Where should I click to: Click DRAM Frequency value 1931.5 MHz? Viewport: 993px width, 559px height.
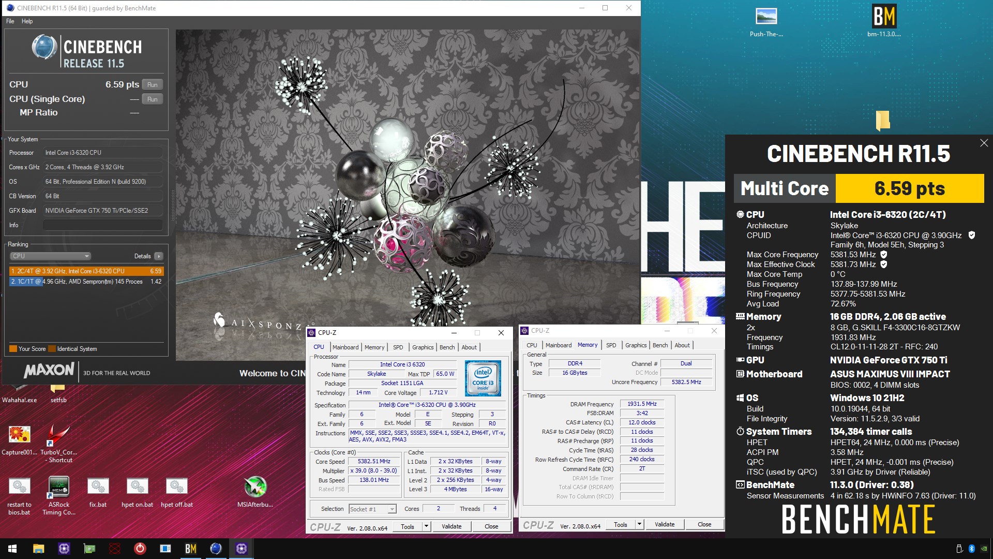[x=642, y=404]
